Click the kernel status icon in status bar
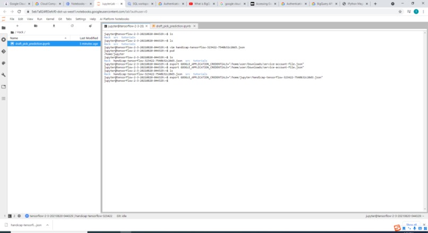Image resolution: width=428 pixels, height=233 pixels. [x=19, y=216]
